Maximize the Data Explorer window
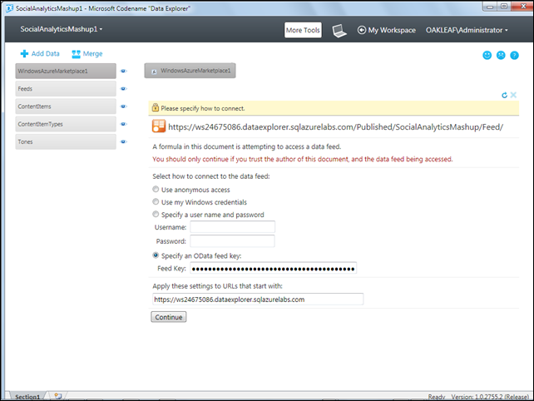This screenshot has height=401, width=534. [x=504, y=7]
